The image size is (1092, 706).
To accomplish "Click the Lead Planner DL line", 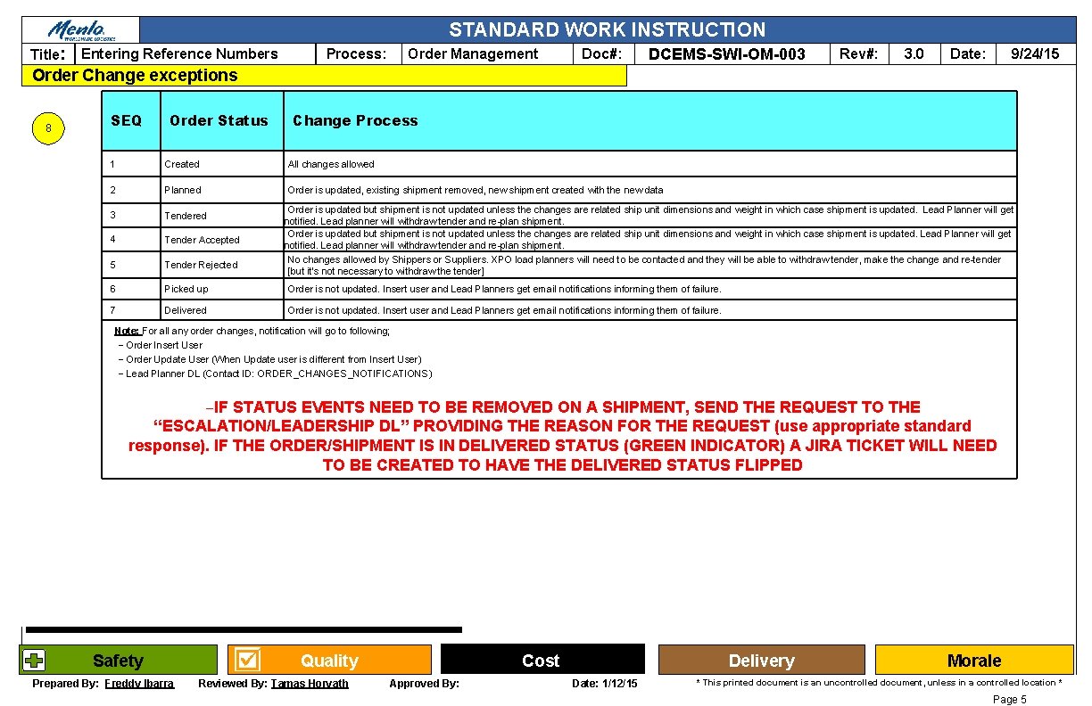I will [275, 374].
